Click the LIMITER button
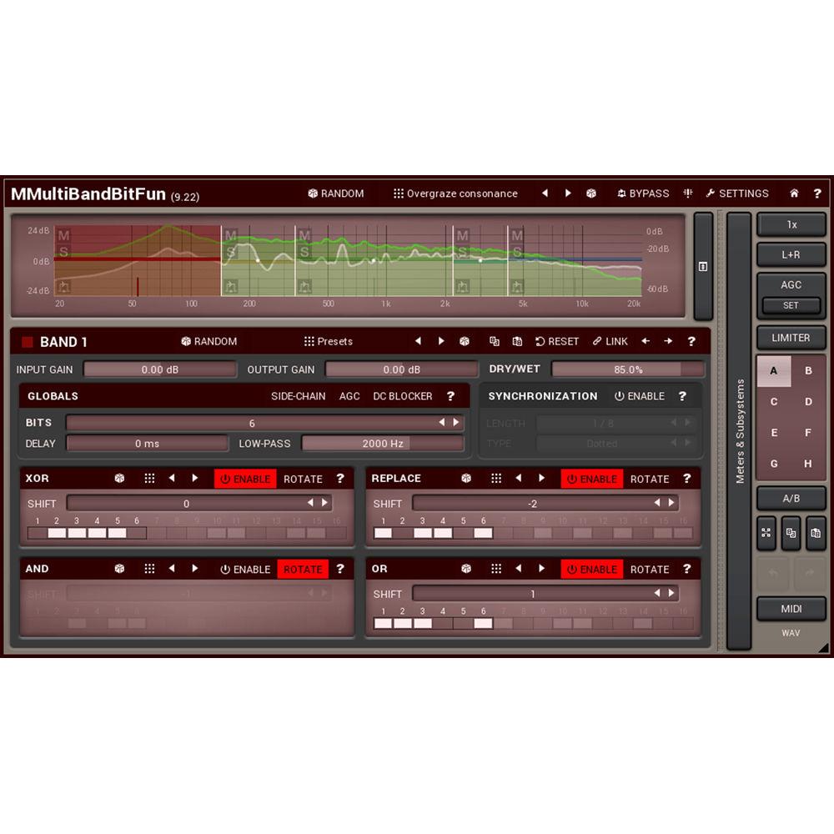 [791, 338]
